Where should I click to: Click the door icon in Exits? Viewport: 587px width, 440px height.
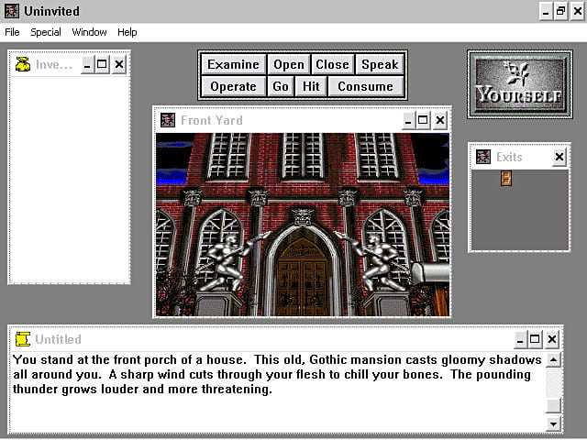[506, 179]
